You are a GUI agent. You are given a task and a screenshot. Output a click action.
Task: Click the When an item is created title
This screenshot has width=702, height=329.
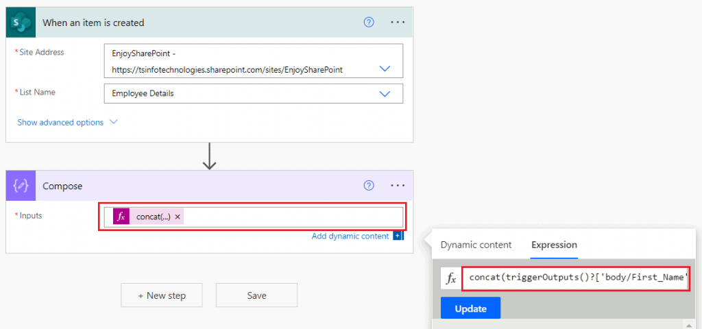[93, 23]
